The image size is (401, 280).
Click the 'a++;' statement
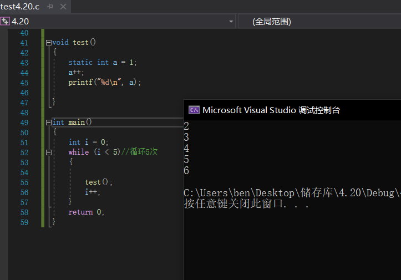coord(76,73)
